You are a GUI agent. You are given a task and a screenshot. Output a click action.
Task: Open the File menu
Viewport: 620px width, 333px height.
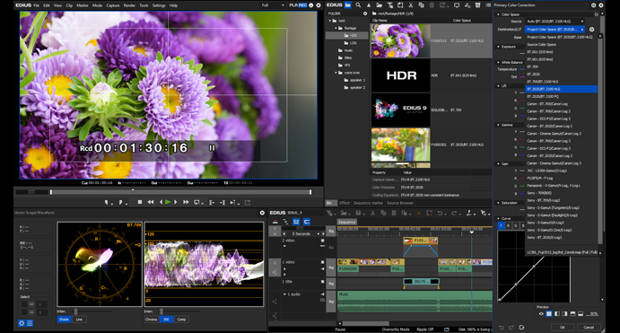coord(37,5)
